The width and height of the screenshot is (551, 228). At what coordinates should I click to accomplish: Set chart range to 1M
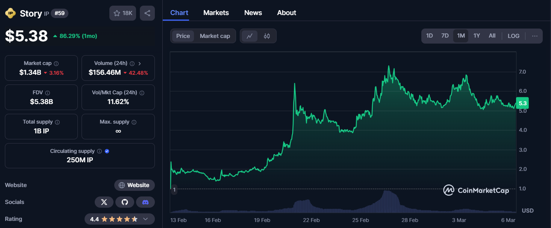461,36
